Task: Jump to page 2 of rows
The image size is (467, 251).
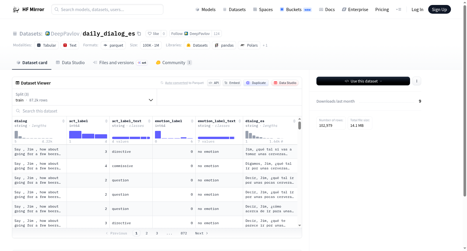Action: point(147,233)
